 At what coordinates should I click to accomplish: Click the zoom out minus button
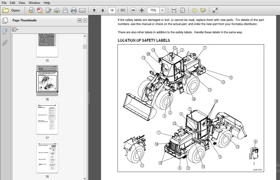tap(133, 10)
